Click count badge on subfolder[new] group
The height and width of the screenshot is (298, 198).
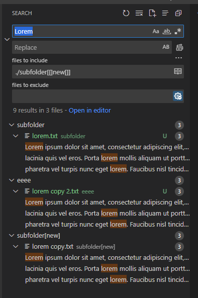(179, 236)
